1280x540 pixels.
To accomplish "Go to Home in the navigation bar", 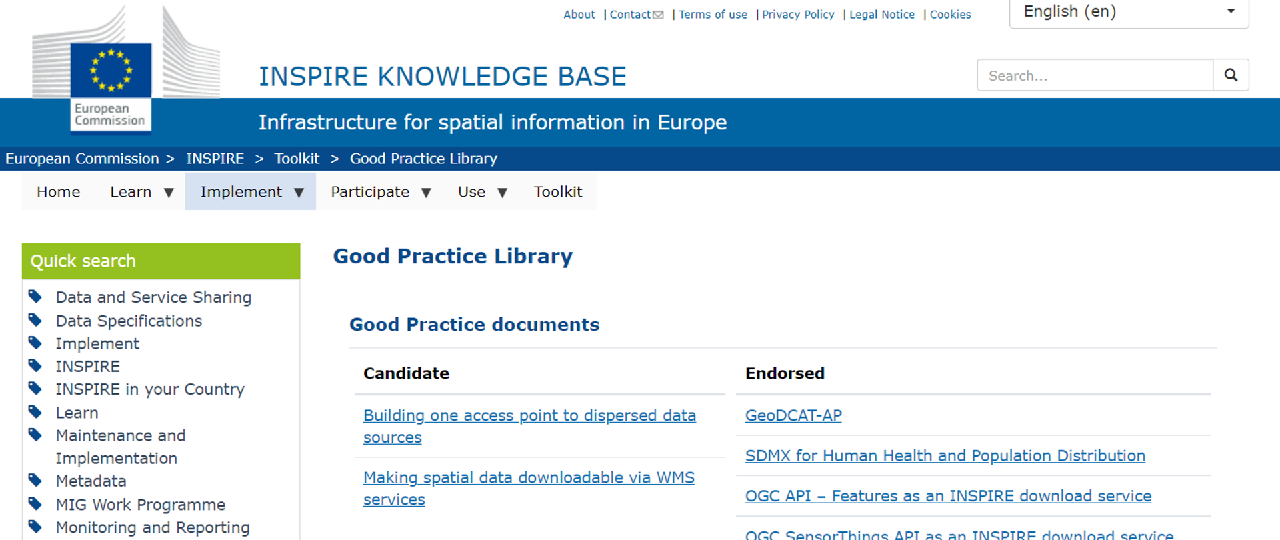I will pos(59,192).
